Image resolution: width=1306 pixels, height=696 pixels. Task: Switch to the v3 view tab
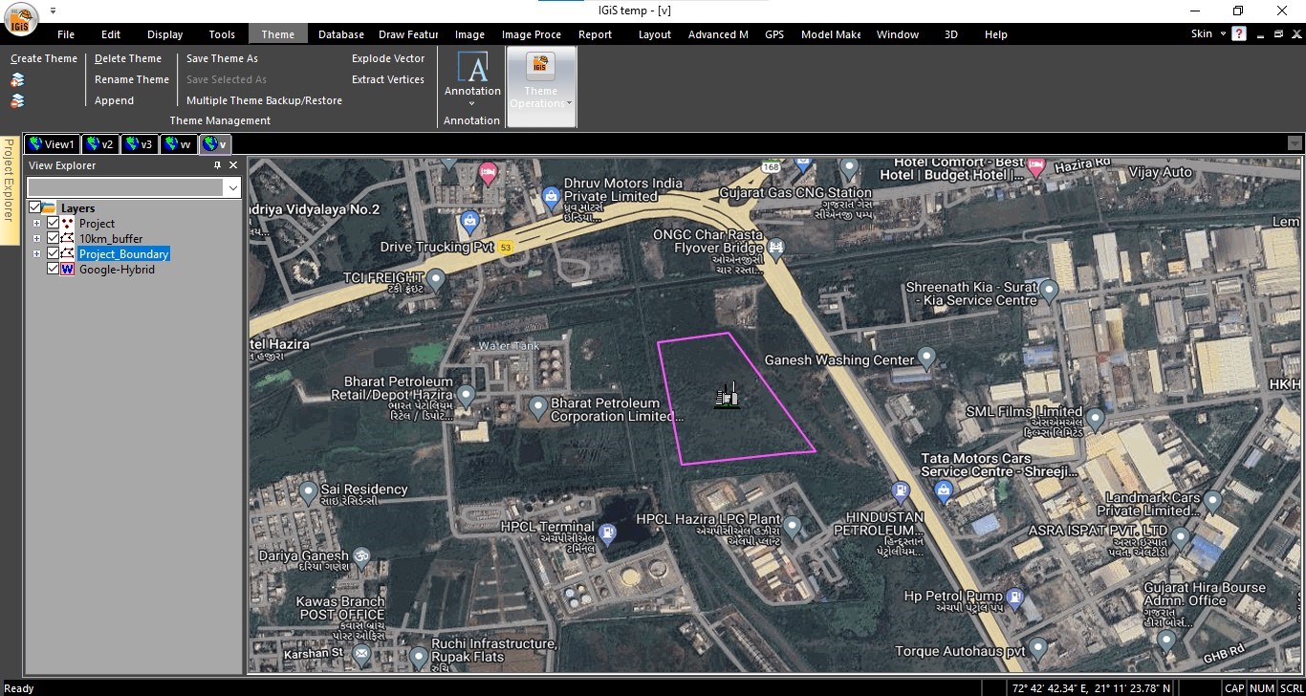[139, 144]
